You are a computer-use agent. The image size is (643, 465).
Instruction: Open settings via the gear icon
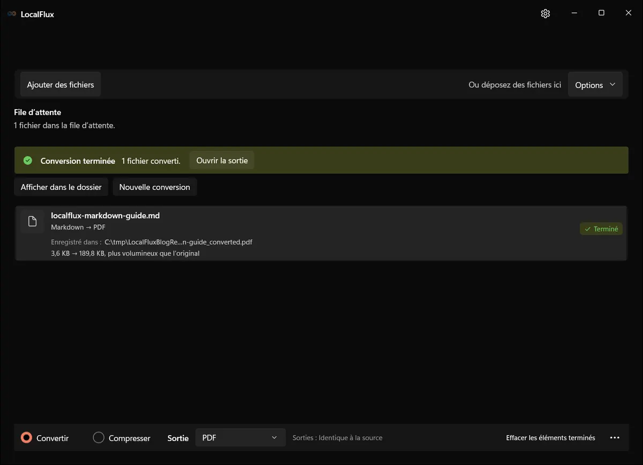[545, 14]
